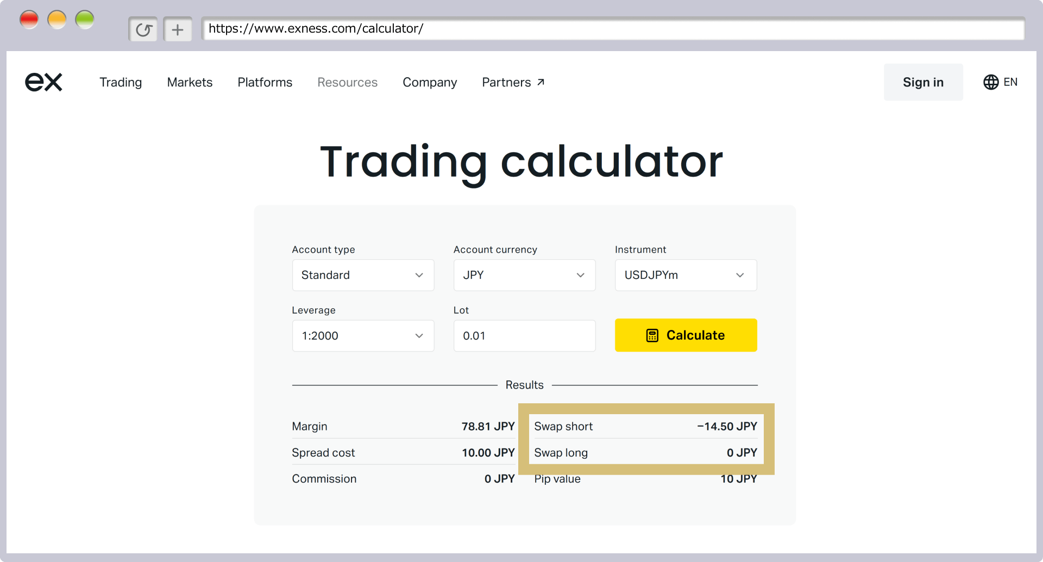Open the Resources menu
The height and width of the screenshot is (562, 1043).
point(347,82)
